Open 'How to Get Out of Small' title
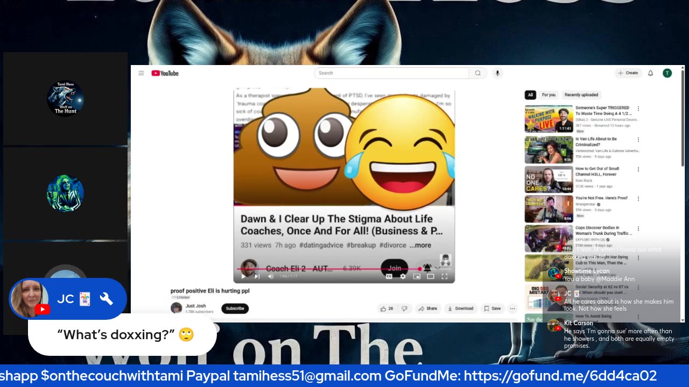This screenshot has width=689, height=387. pyautogui.click(x=597, y=171)
